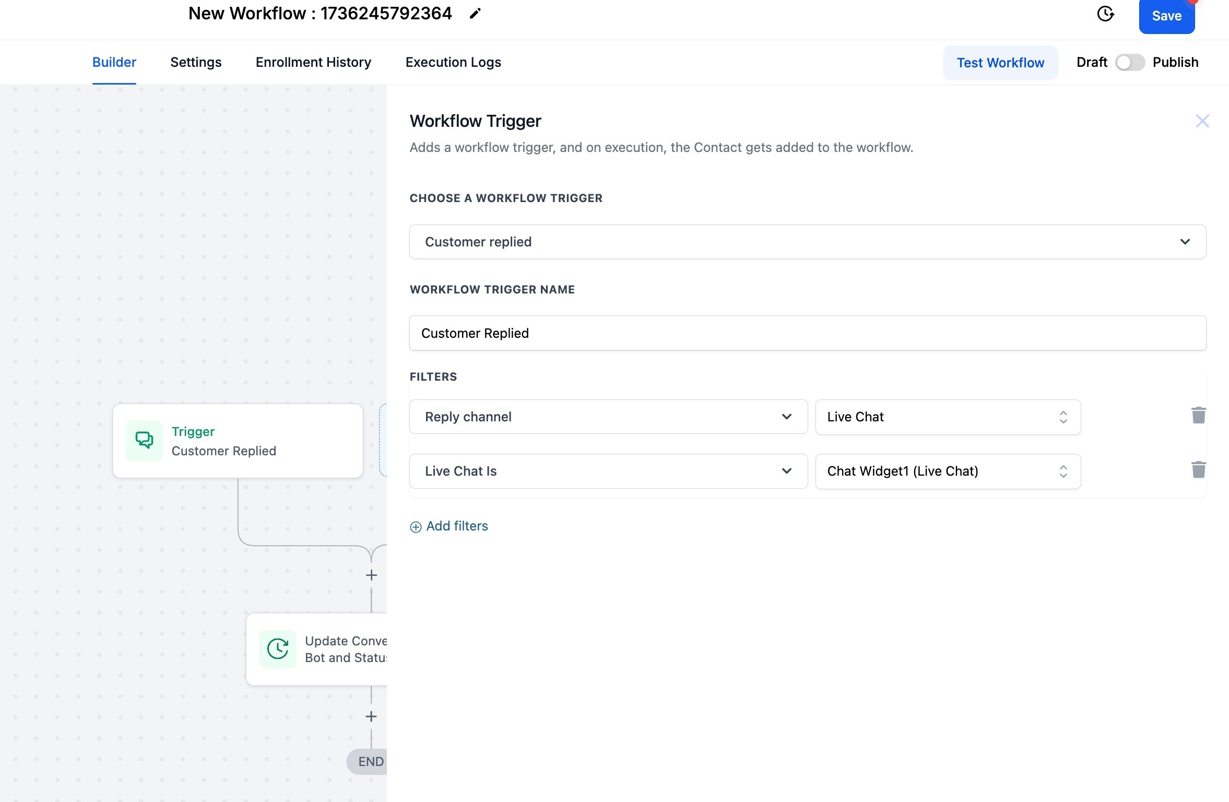Change the Live Chat value selector
This screenshot has height=802, width=1229.
[948, 417]
